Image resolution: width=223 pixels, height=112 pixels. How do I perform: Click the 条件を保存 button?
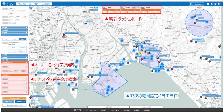tap(8, 102)
